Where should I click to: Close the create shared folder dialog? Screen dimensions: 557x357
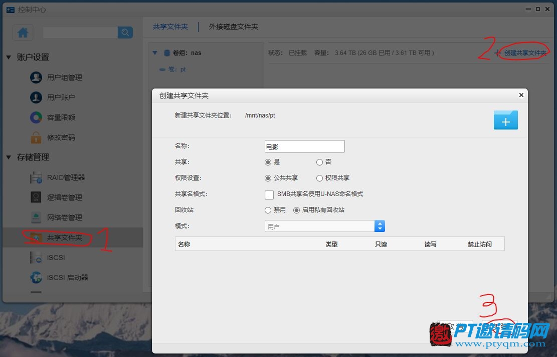pos(521,95)
